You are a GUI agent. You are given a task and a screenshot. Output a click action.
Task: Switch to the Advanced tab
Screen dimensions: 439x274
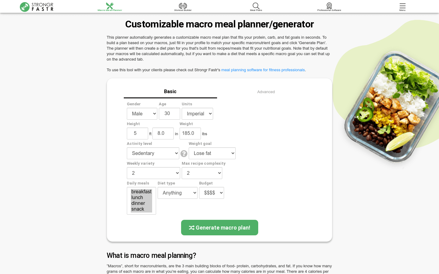click(x=266, y=92)
